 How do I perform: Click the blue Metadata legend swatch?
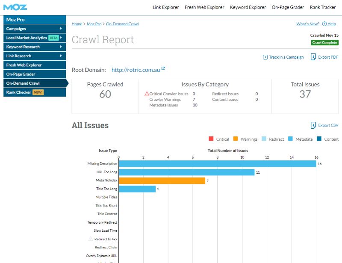click(290, 139)
